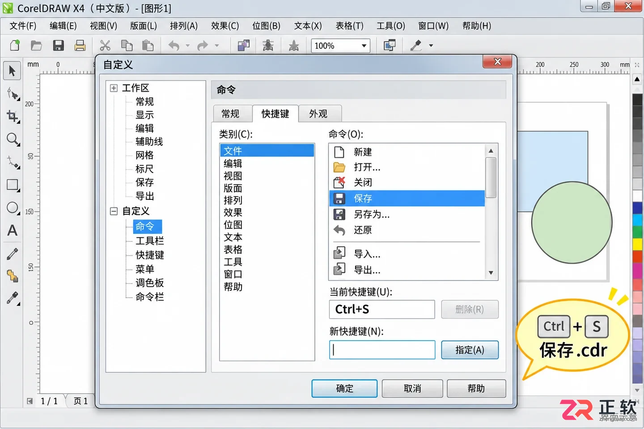This screenshot has height=429, width=644.
Task: Select 快捷键 in the left tree
Action: coord(150,255)
